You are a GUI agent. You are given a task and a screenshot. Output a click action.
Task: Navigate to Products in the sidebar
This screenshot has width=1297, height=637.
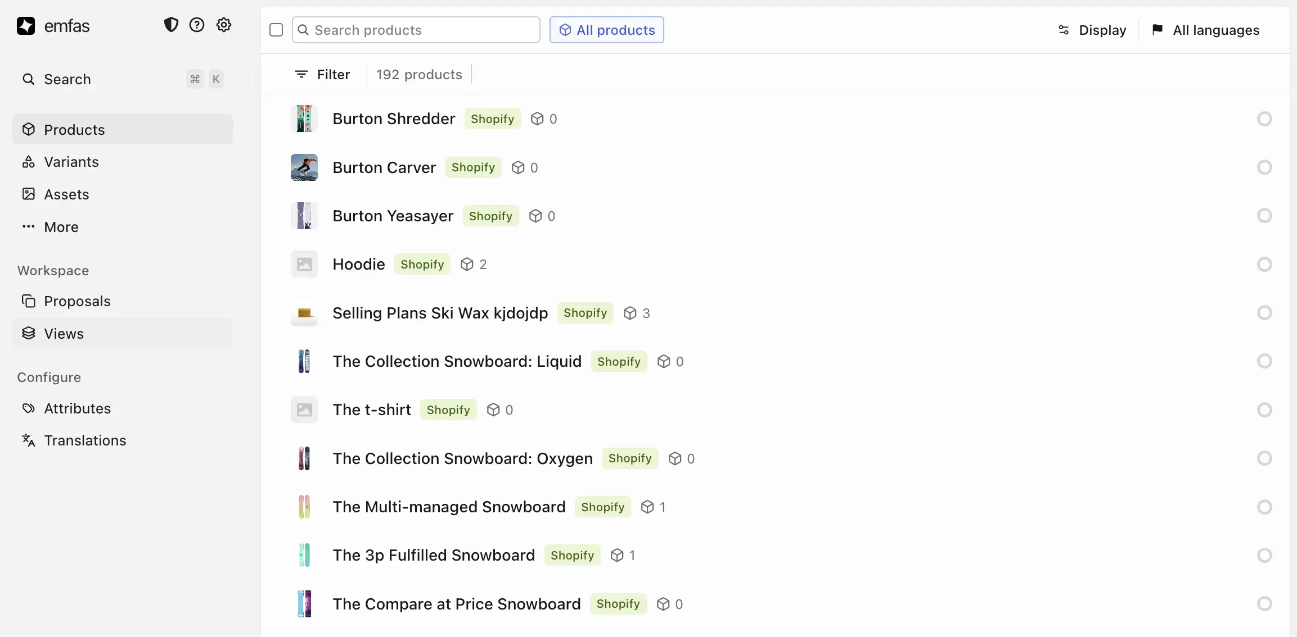click(x=74, y=129)
